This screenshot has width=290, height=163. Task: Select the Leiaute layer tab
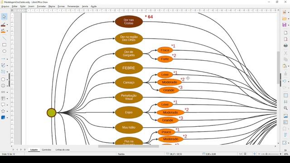pos(34,150)
